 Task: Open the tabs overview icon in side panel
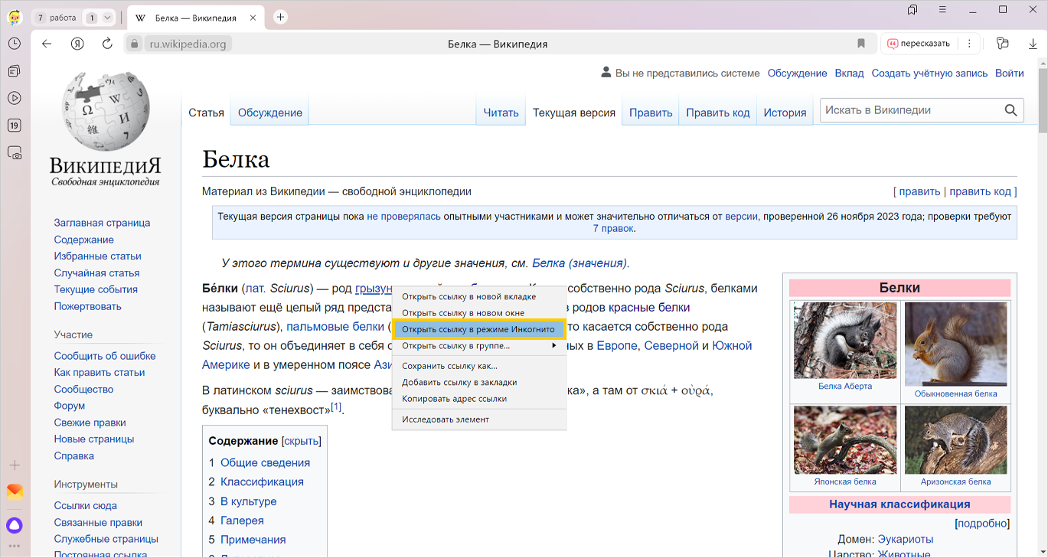(15, 71)
